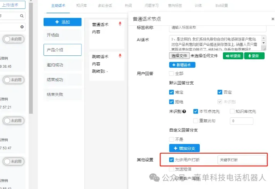The width and height of the screenshot is (275, 189).
Task: Click the search magnifier icon in the sidebar
Action: [x=22, y=16]
